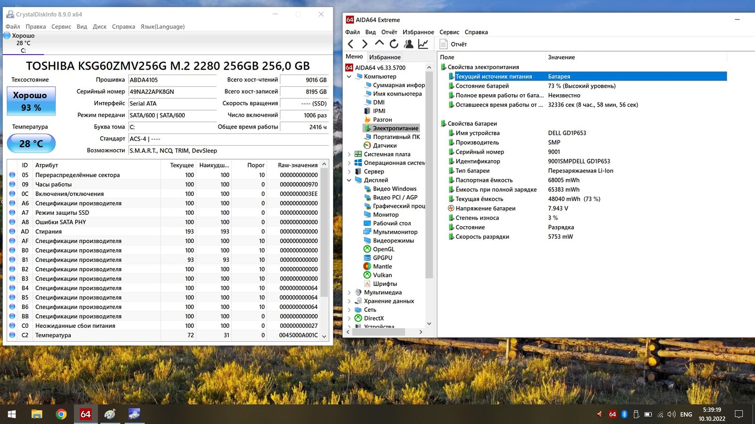Open the Сервис menu in CrystalDiskInfo

(61, 26)
